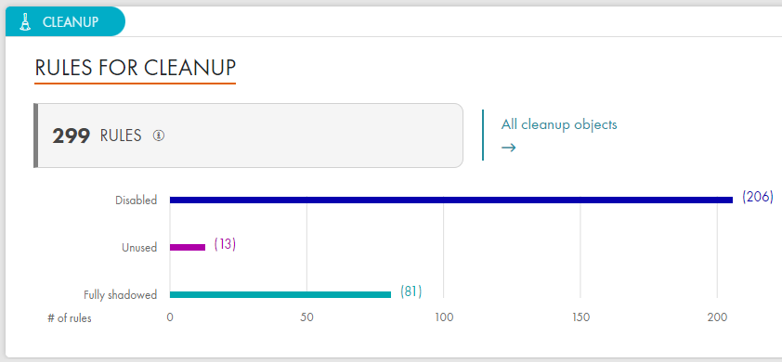The width and height of the screenshot is (782, 362).
Task: Open the CLEANUP tab
Action: [65, 22]
